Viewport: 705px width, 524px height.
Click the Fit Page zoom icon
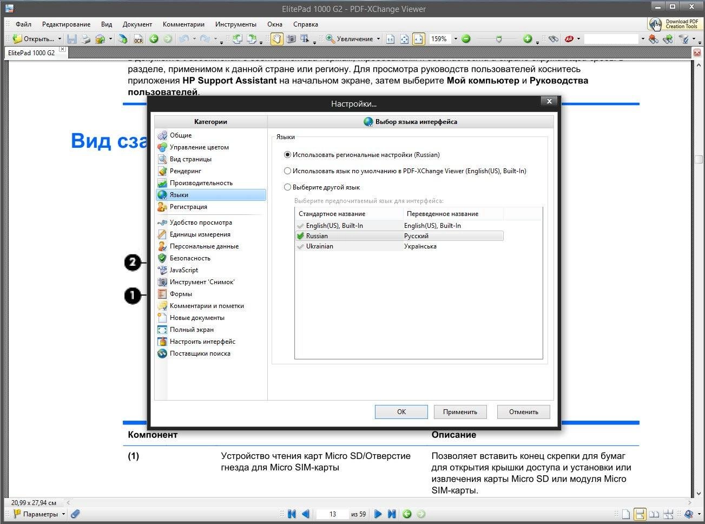[x=404, y=39]
